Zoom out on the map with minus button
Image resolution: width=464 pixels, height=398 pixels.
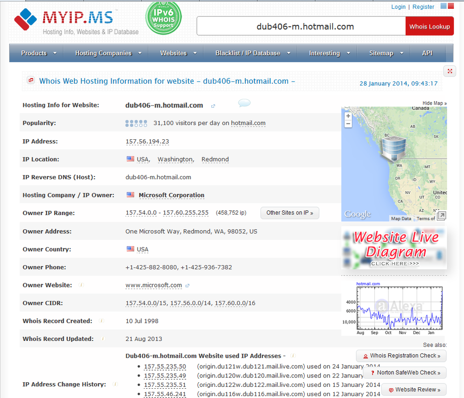(x=348, y=124)
